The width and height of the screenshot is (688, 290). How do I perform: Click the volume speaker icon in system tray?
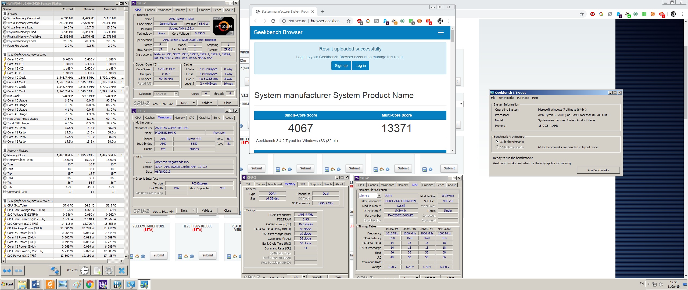click(x=661, y=284)
